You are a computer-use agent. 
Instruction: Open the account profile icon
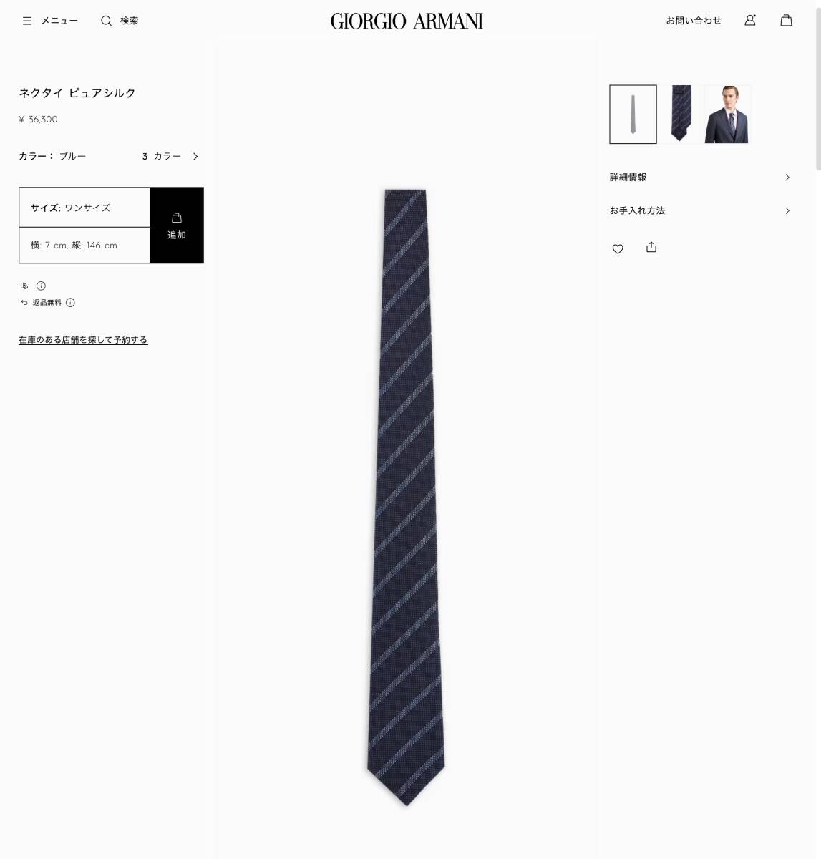[750, 20]
